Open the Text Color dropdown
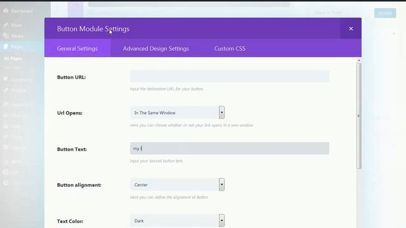 point(178,221)
